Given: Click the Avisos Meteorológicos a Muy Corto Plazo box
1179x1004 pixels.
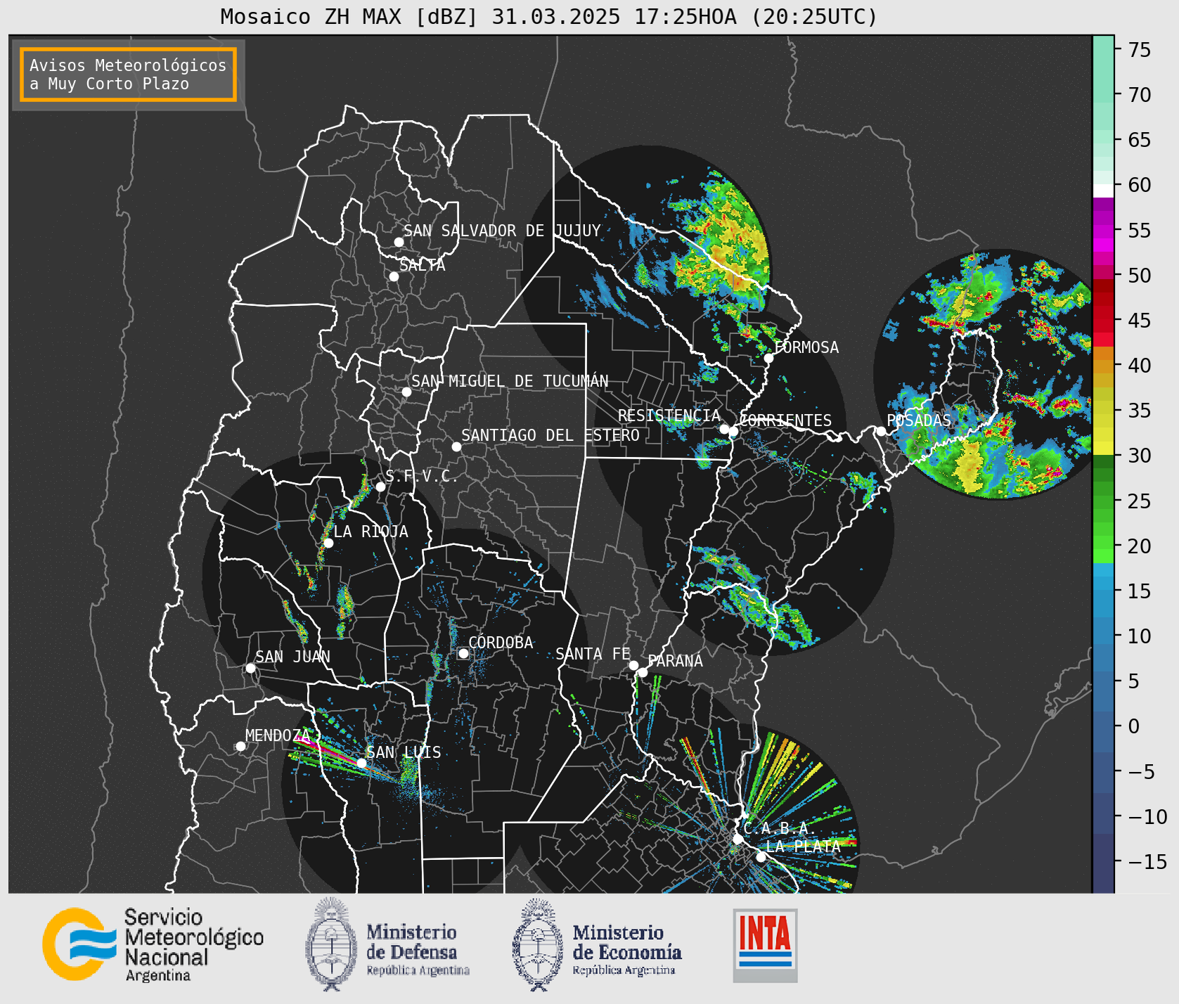Looking at the screenshot, I should 128,75.
